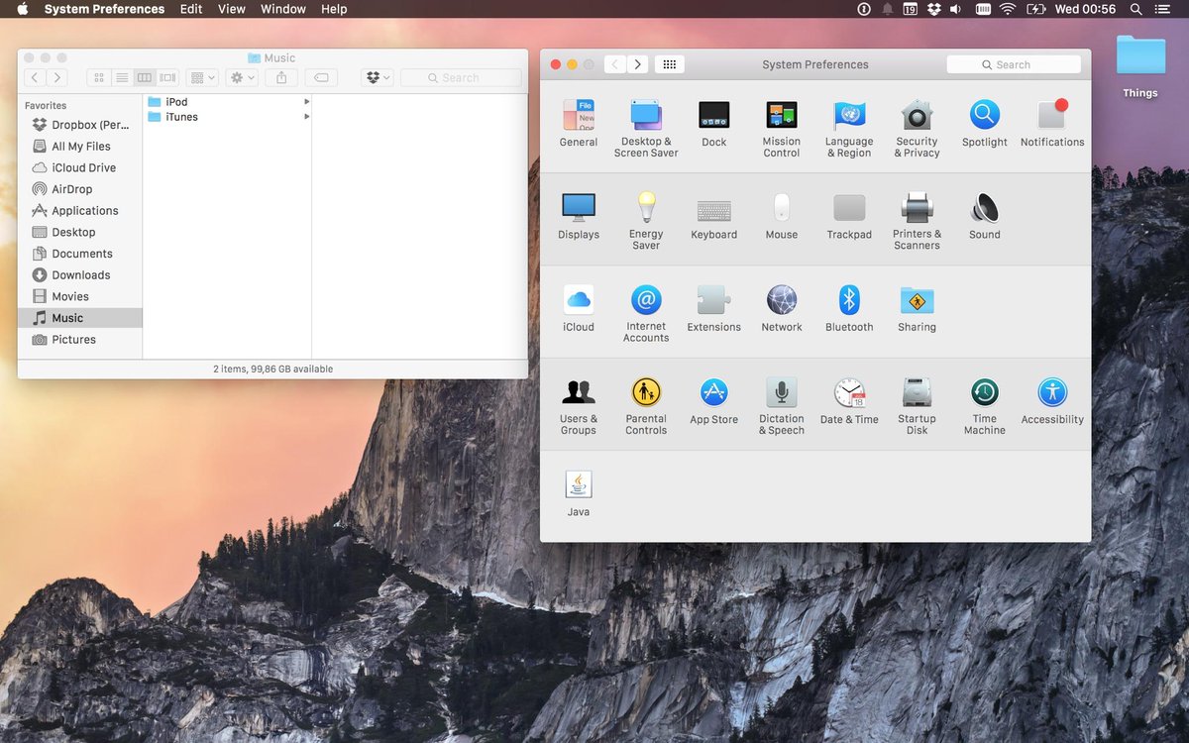Select All My Files in sidebar
The width and height of the screenshot is (1189, 743).
click(80, 147)
